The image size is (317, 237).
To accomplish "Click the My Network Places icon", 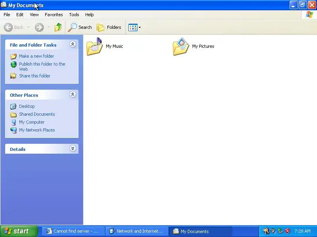I will 13,130.
